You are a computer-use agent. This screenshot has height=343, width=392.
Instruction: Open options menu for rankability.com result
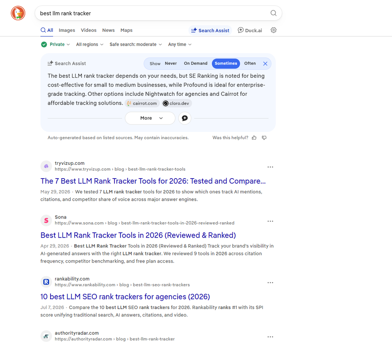point(270,283)
